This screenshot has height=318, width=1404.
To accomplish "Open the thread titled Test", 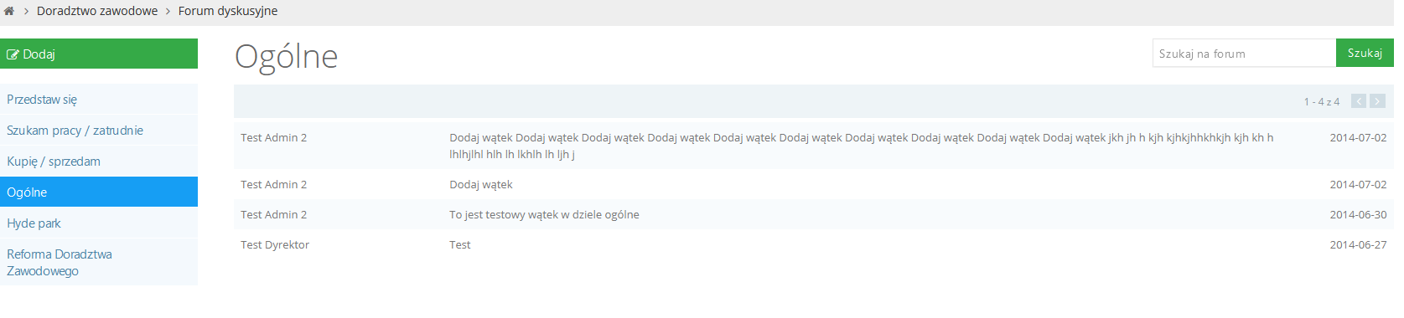I will [x=460, y=245].
